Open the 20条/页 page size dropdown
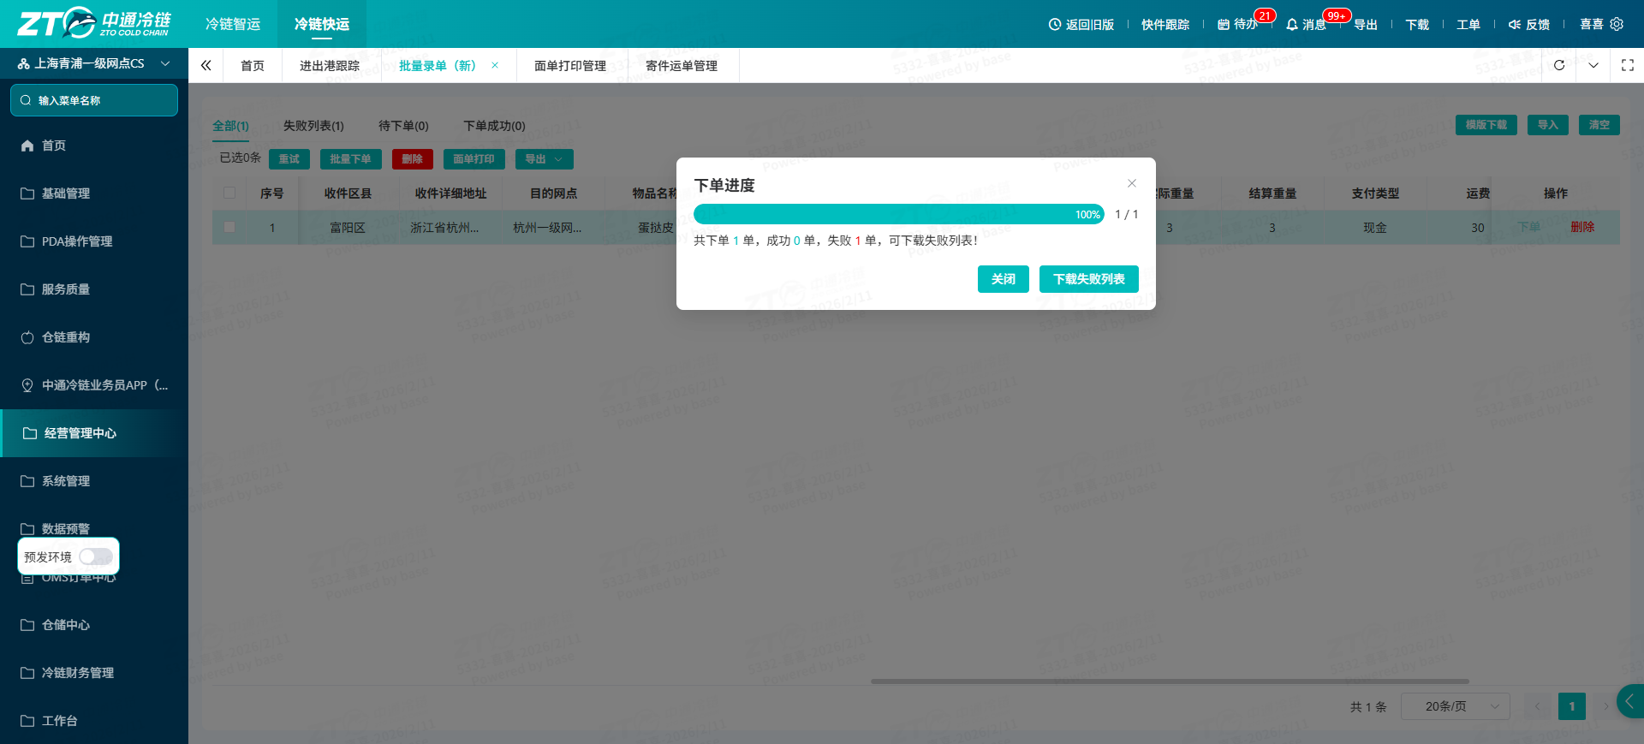Image resolution: width=1644 pixels, height=744 pixels. pos(1456,706)
